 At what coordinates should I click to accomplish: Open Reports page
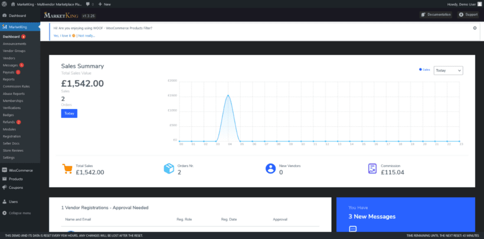click(x=9, y=79)
